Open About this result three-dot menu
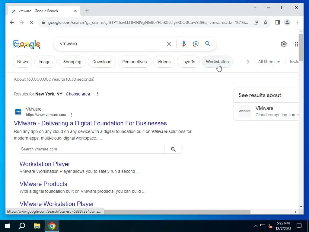The width and height of the screenshot is (309, 232). 71,114
